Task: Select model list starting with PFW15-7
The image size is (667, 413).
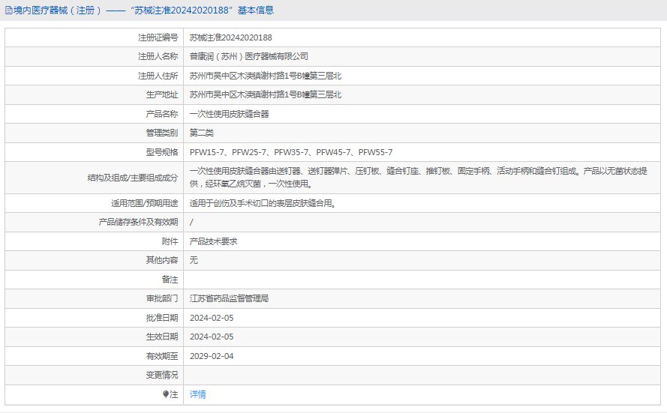Action: coord(291,152)
